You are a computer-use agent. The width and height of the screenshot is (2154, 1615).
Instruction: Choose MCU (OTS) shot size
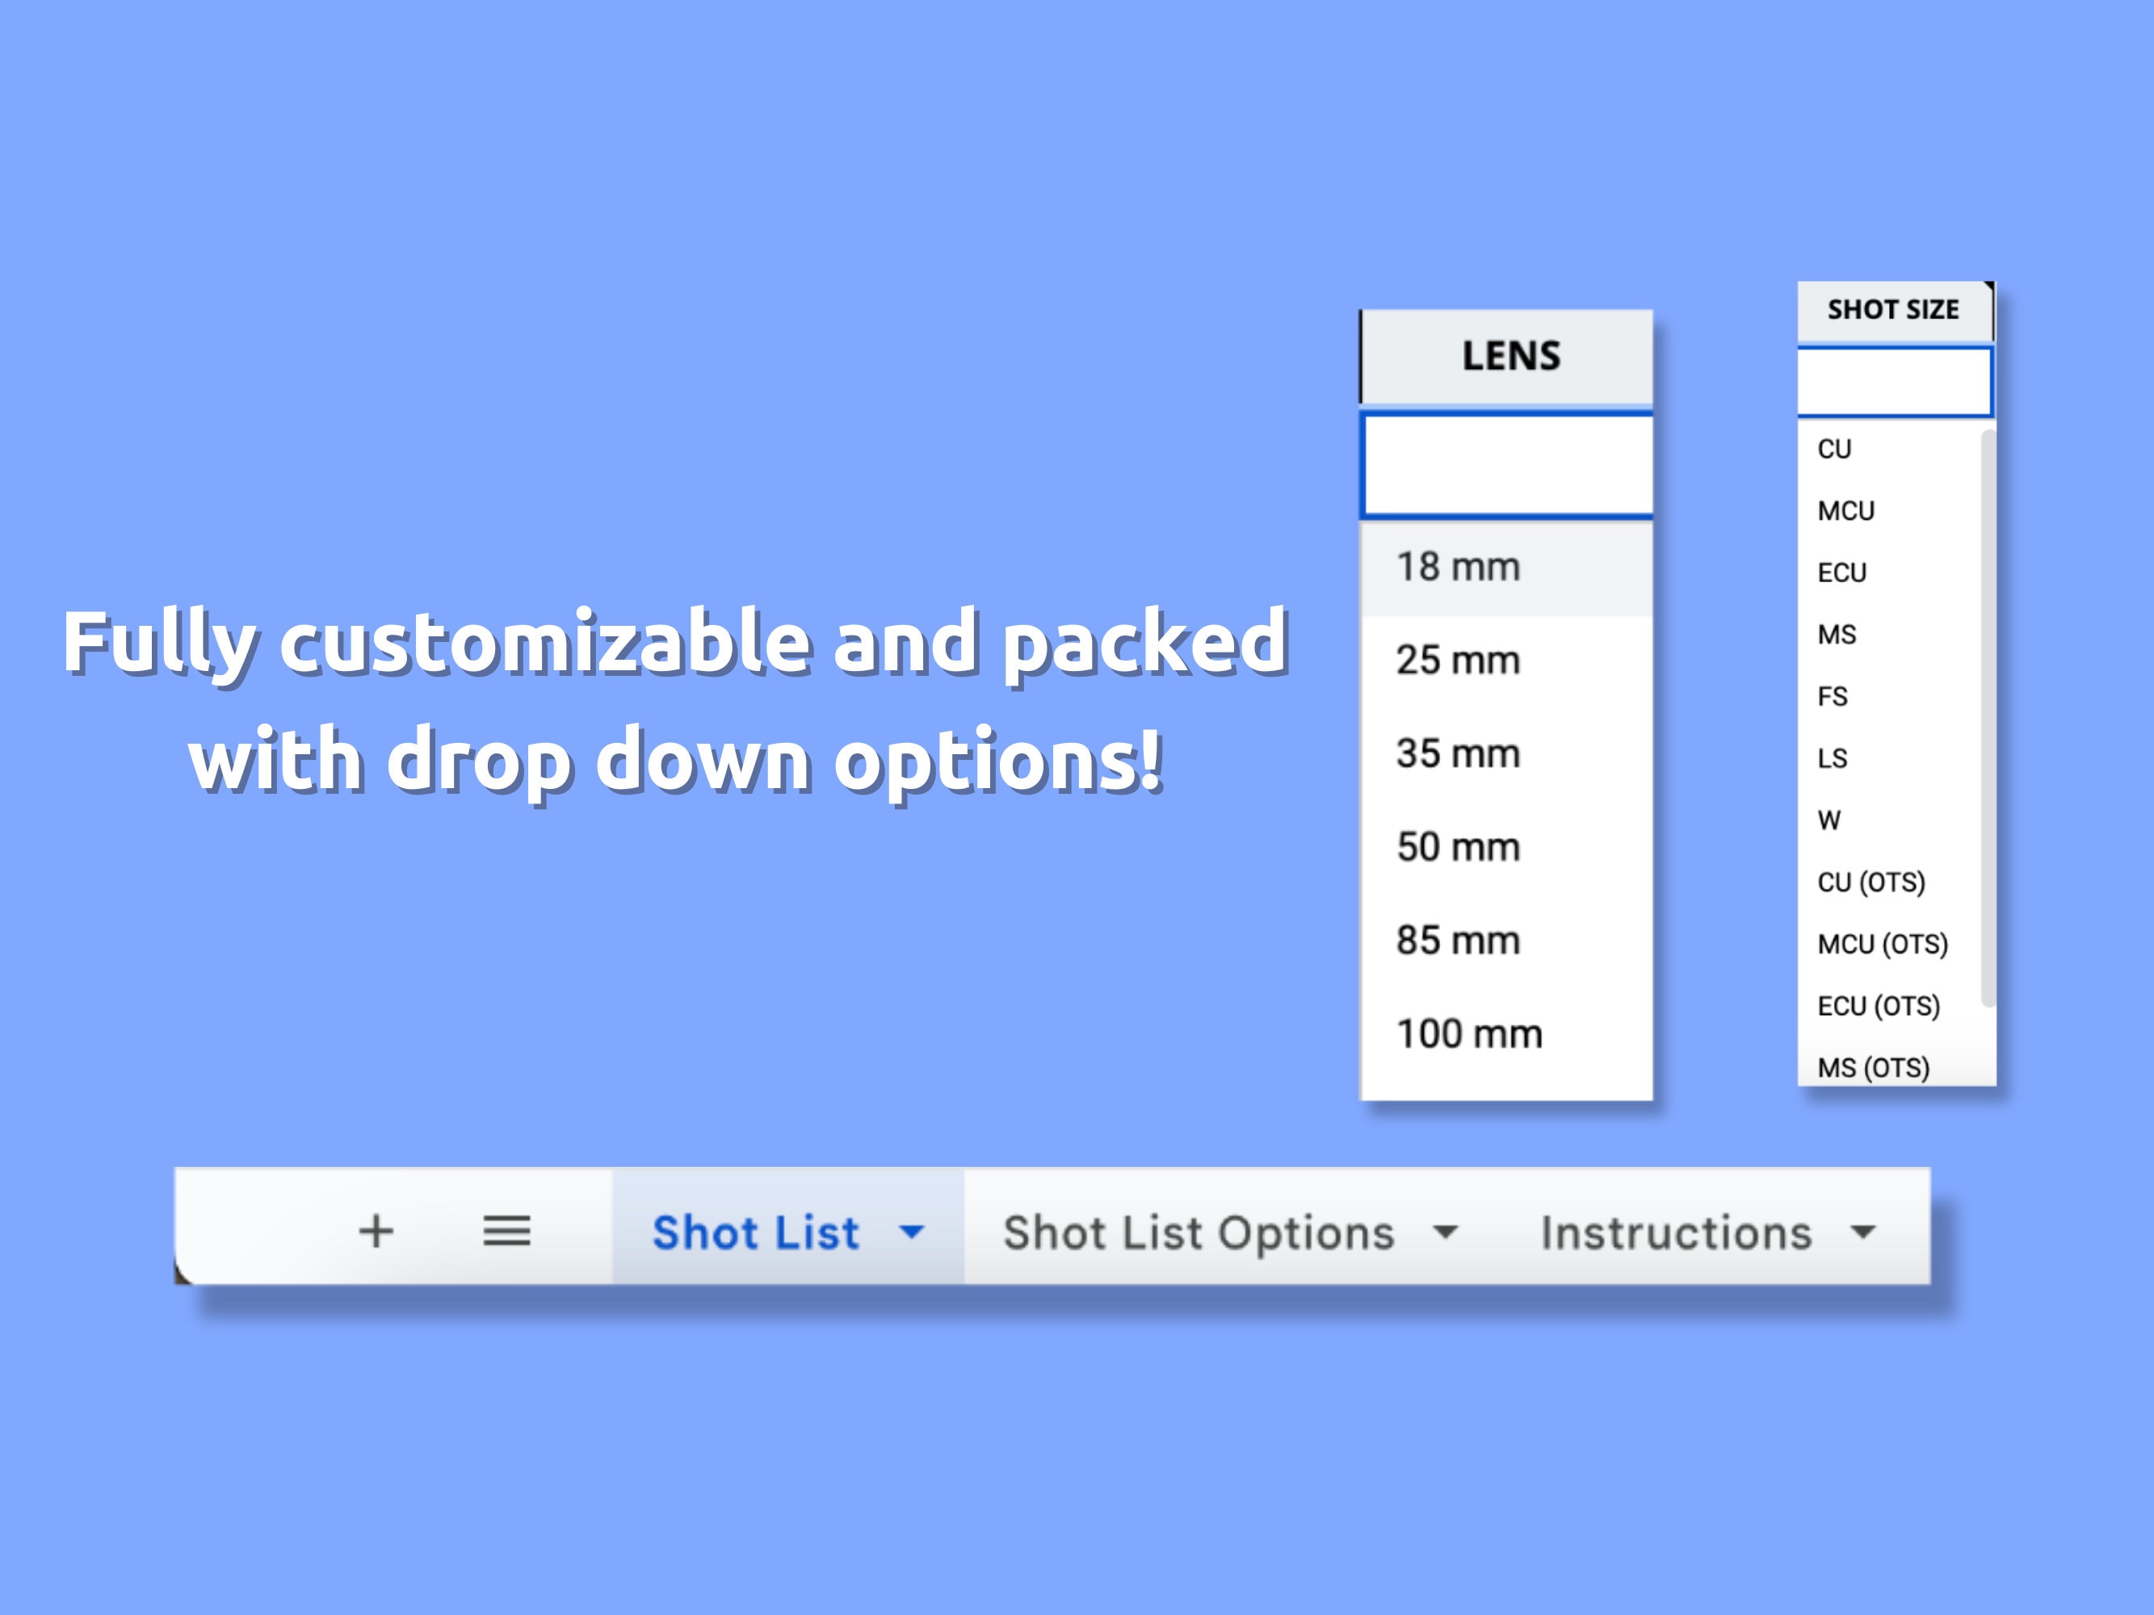coord(1883,943)
